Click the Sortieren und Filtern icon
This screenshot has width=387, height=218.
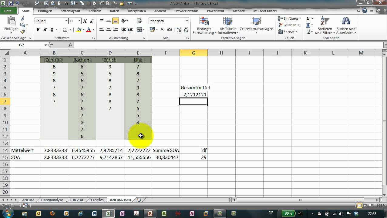(x=325, y=26)
